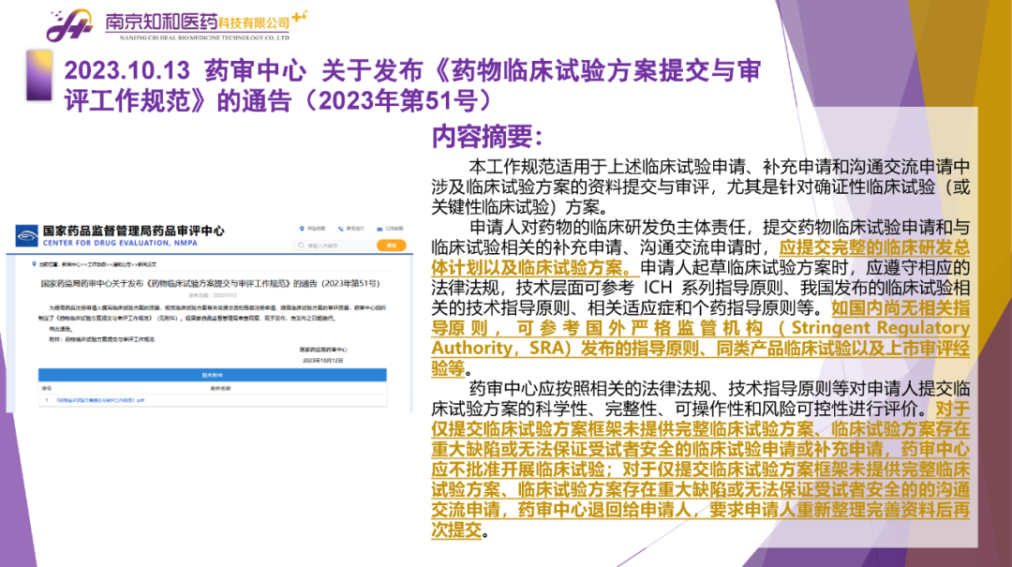
Task: Click the magnifier icon in search box
Action: [301, 246]
